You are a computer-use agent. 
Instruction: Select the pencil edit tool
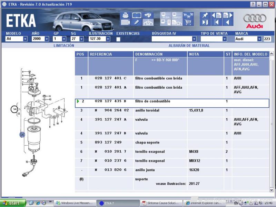(x=137, y=22)
